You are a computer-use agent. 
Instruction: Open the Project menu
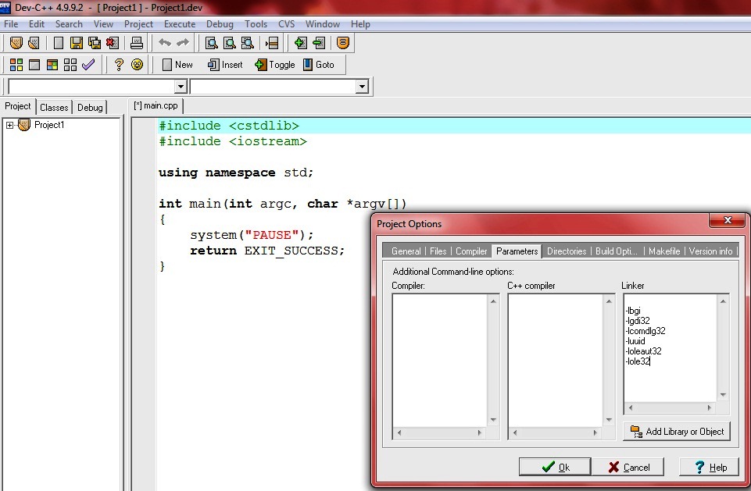(x=138, y=24)
